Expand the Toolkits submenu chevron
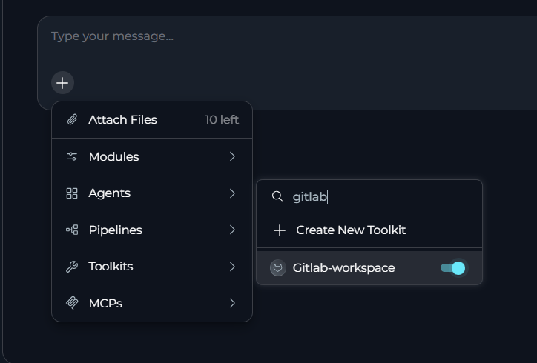The height and width of the screenshot is (363, 537). (x=232, y=267)
